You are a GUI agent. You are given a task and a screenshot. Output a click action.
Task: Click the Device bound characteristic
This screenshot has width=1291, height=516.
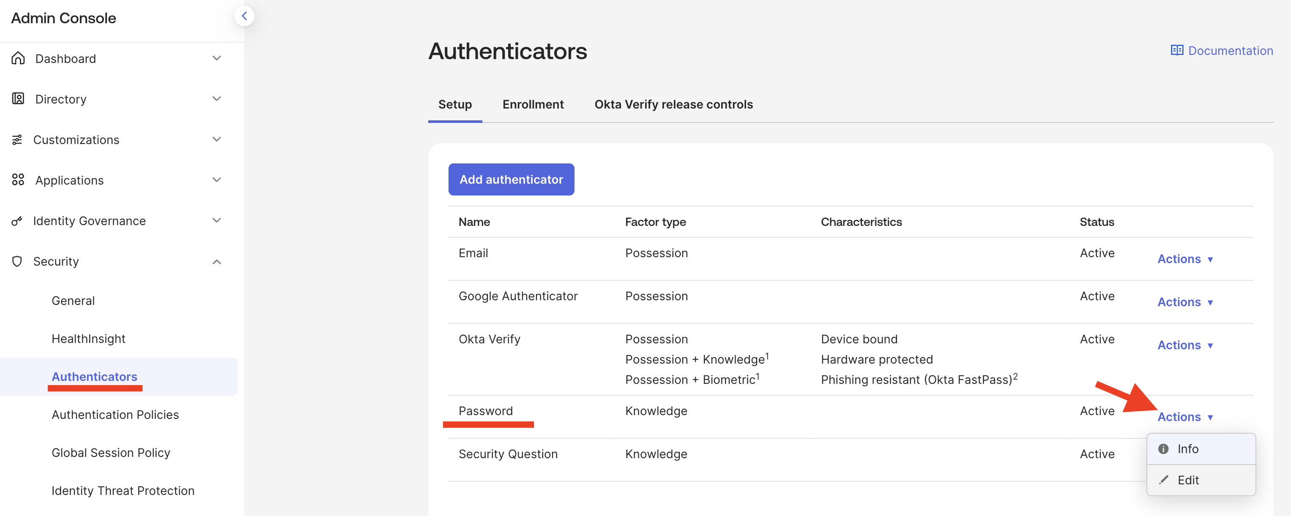click(x=859, y=339)
